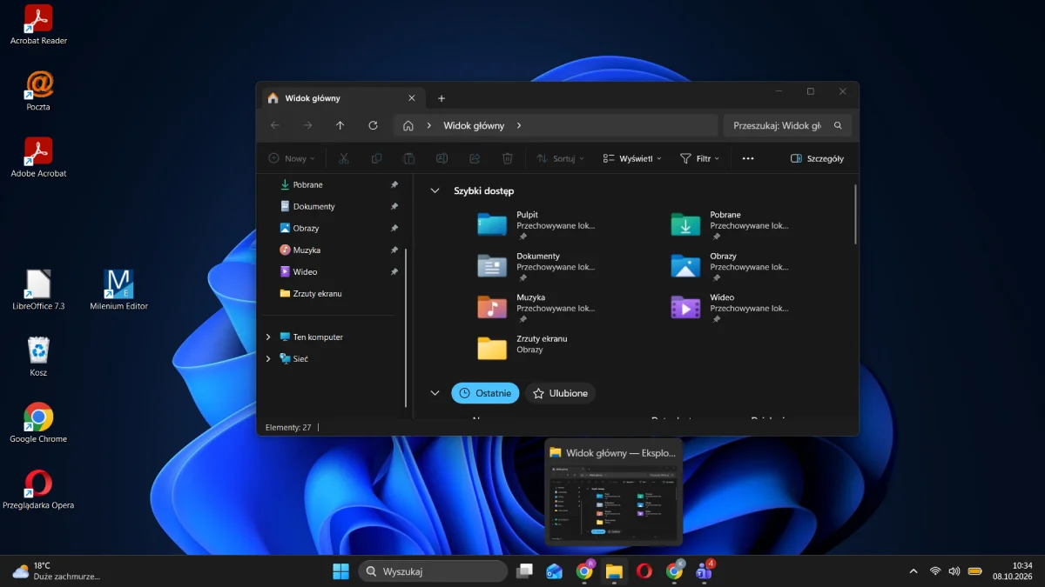Click the Paste clipboard icon
Image resolution: width=1045 pixels, height=587 pixels.
coord(408,158)
